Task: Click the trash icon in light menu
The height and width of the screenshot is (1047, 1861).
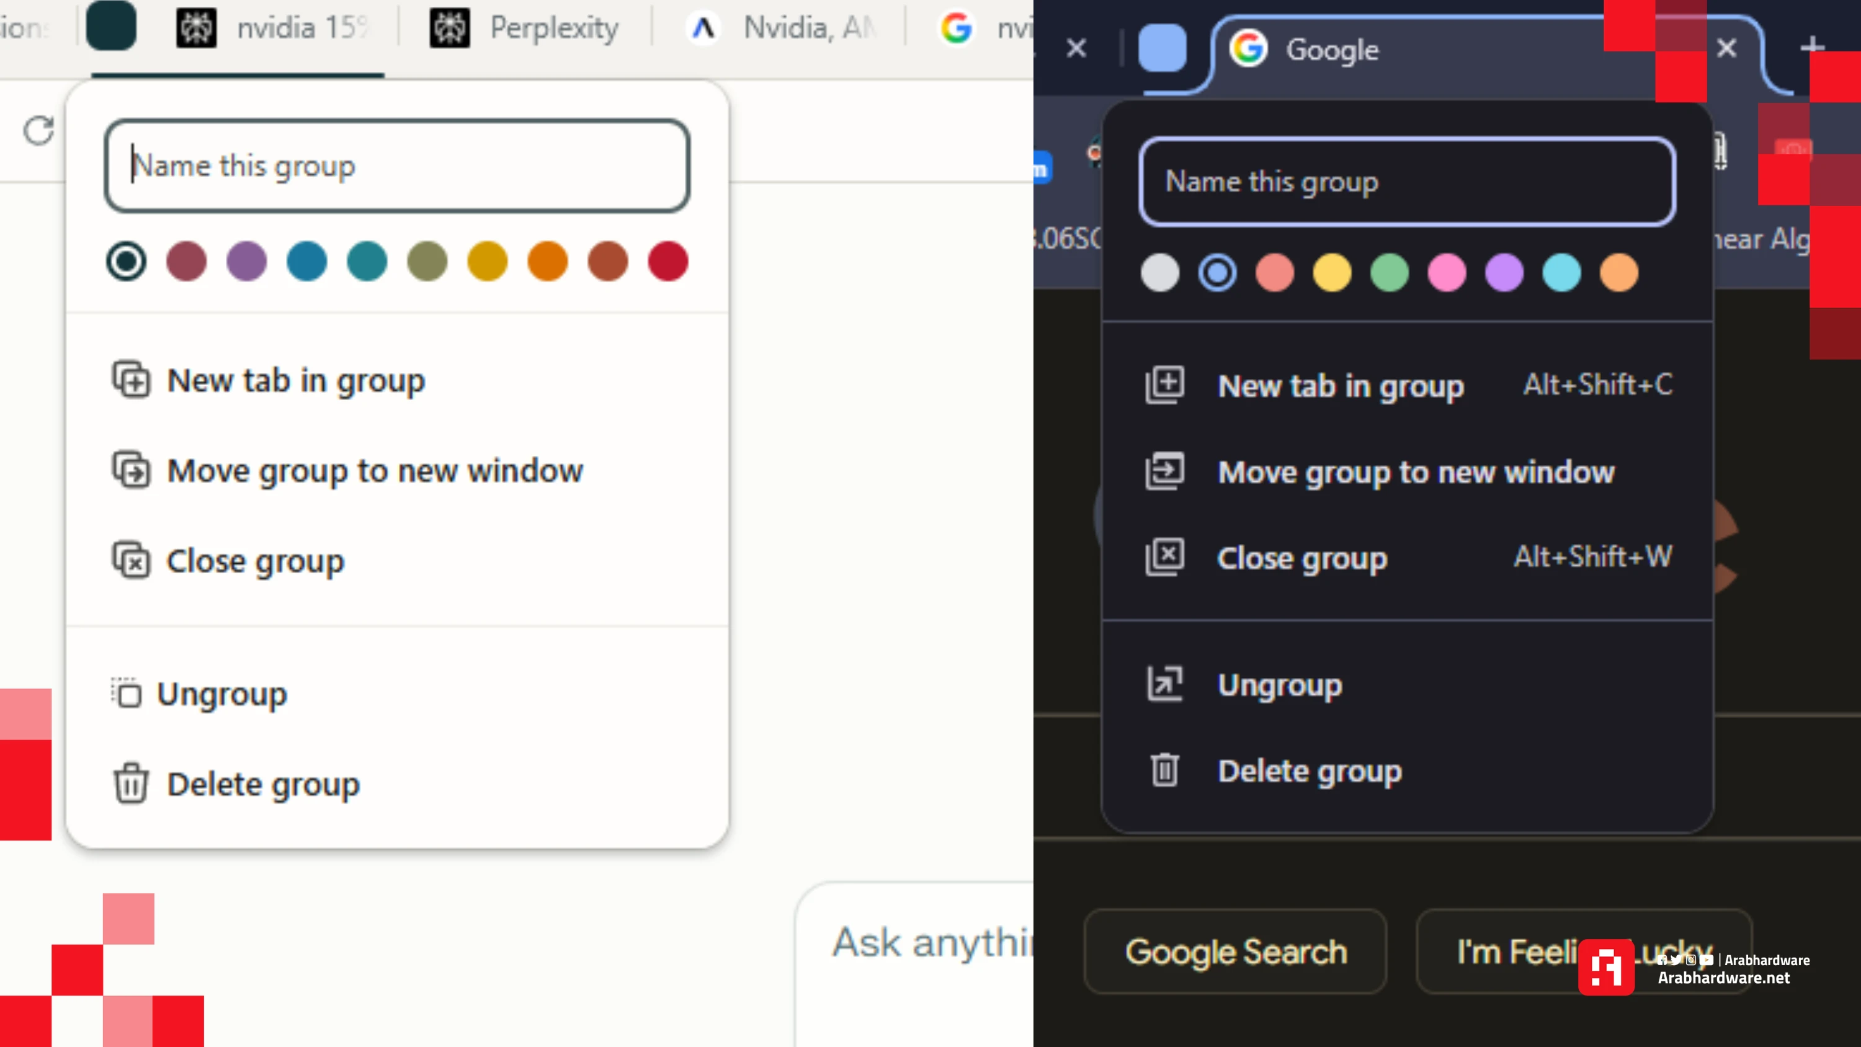Action: click(131, 783)
